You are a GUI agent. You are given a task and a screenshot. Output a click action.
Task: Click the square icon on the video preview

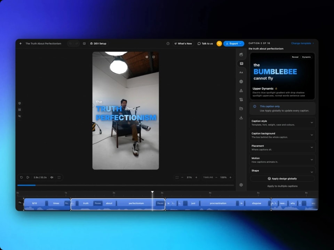pos(147,57)
